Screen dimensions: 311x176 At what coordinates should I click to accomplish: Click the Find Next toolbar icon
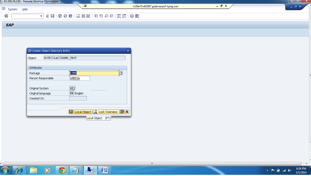pos(88,16)
